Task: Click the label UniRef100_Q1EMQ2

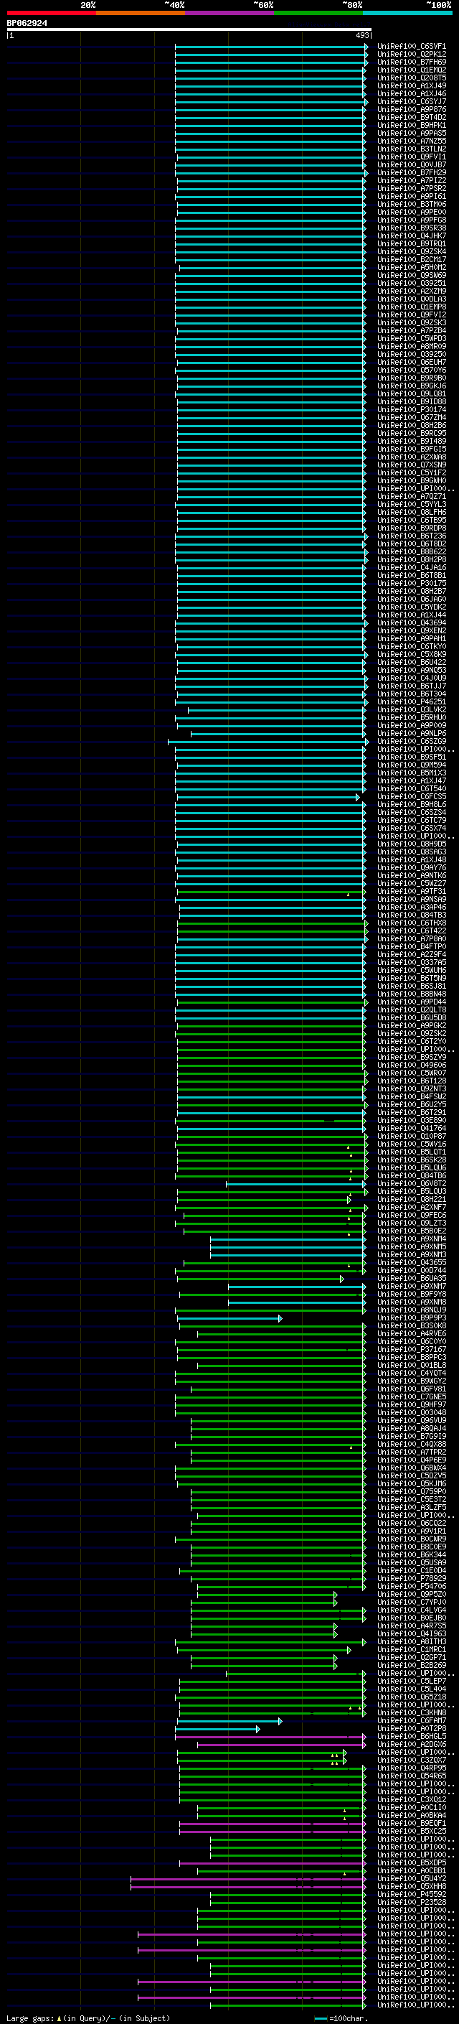Action: click(412, 70)
